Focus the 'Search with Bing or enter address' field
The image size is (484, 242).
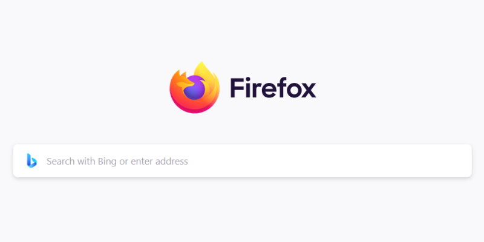pos(243,161)
